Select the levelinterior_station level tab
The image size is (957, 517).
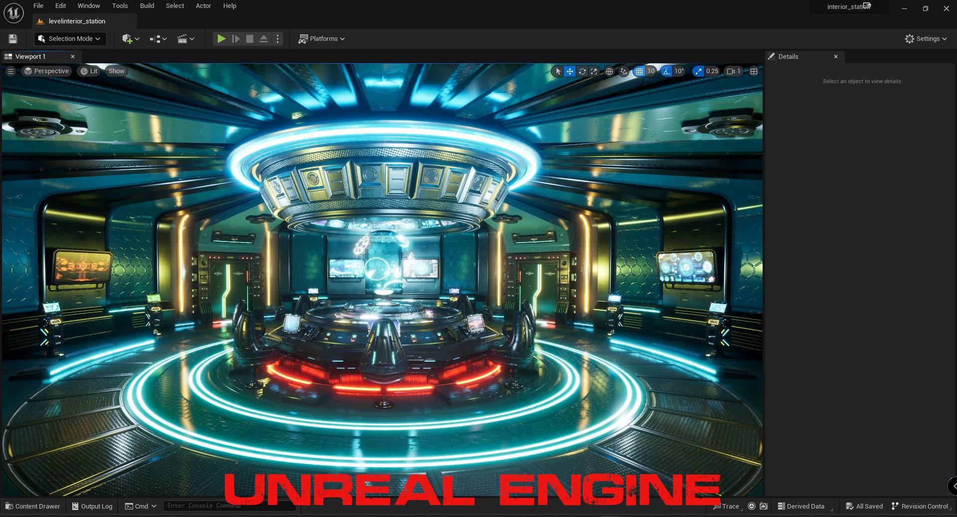point(84,21)
